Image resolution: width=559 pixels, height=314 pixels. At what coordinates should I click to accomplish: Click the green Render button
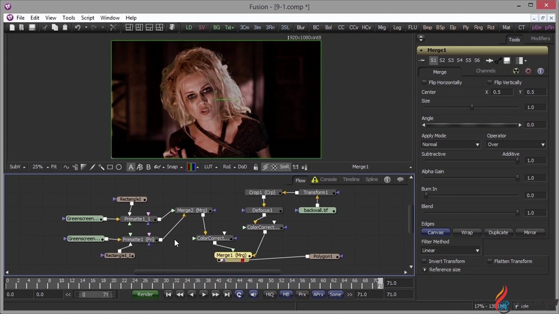pos(145,294)
